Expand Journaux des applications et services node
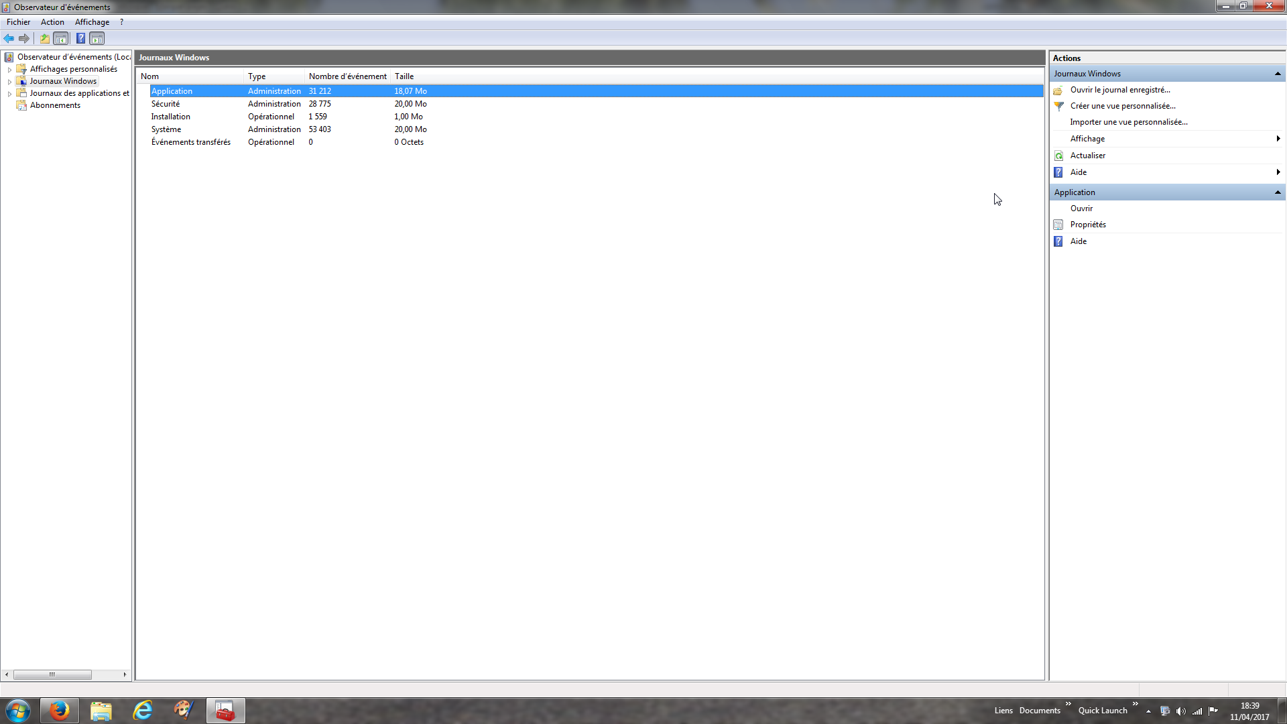Viewport: 1287px width, 724px height. [x=9, y=94]
